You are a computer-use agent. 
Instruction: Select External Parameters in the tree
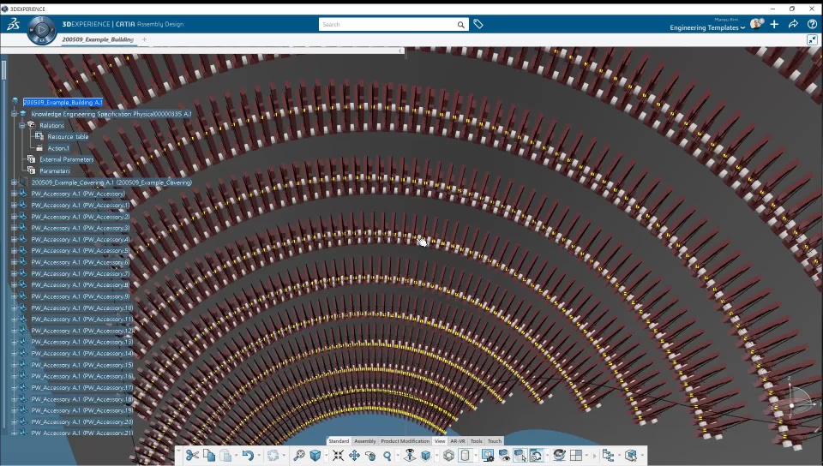click(67, 159)
